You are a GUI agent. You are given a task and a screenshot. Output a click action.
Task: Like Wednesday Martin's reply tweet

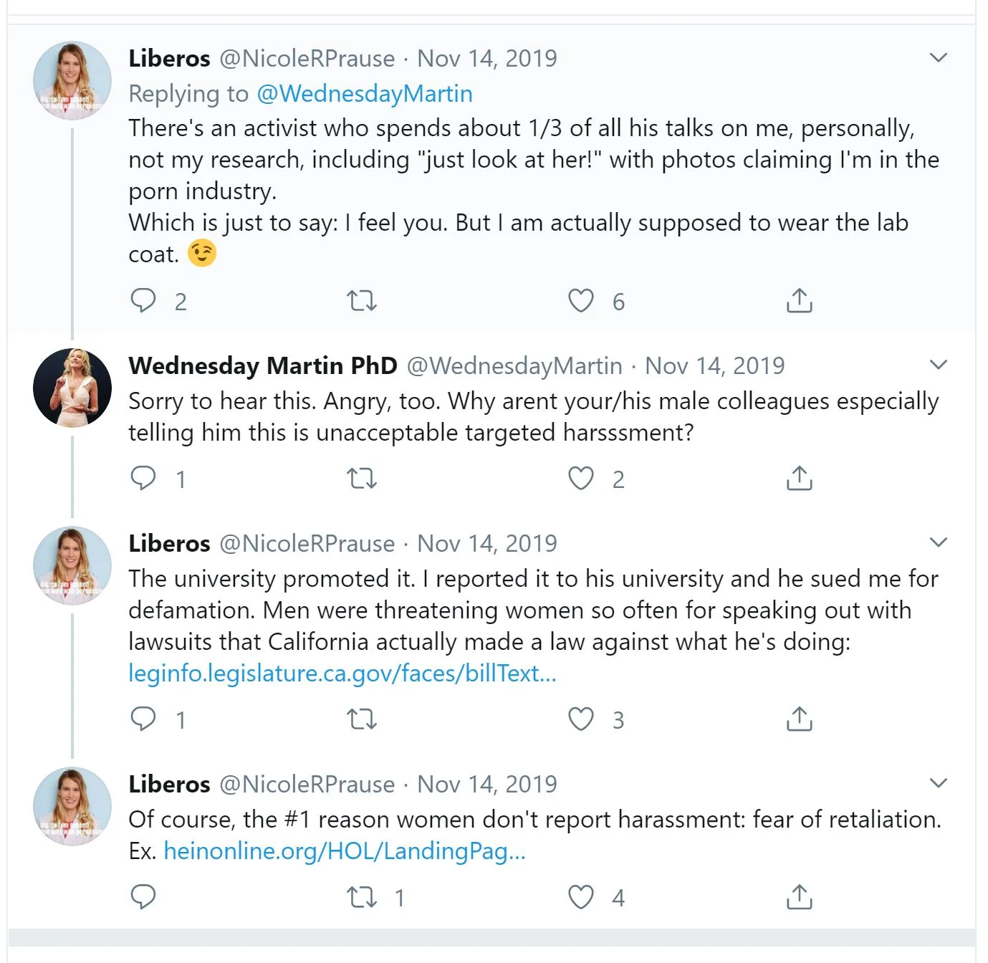581,478
